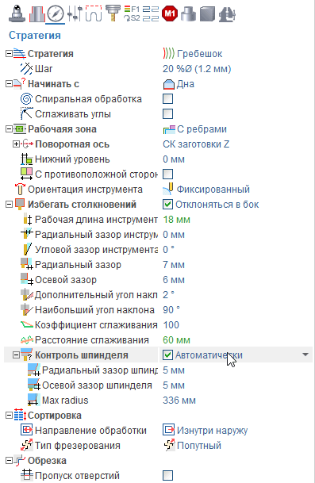Click the Гребешок strategy value
315x483 pixels.
pyautogui.click(x=199, y=54)
